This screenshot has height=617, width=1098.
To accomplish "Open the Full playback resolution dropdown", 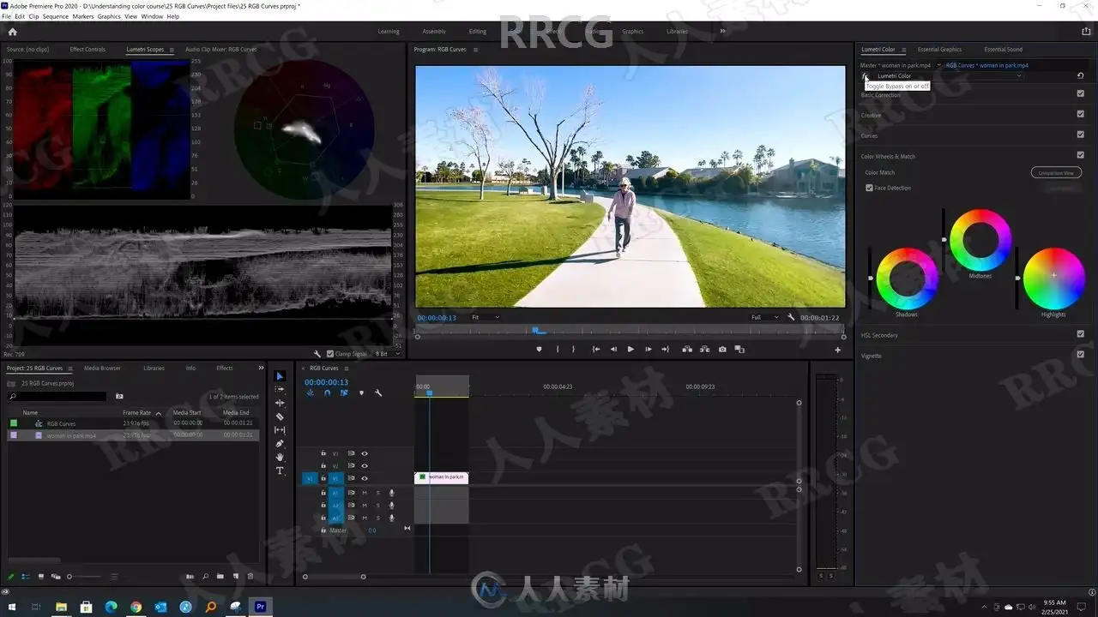I will (x=764, y=317).
